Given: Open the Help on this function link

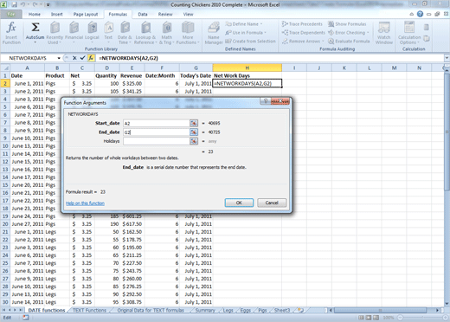Looking at the screenshot, I should coord(85,203).
